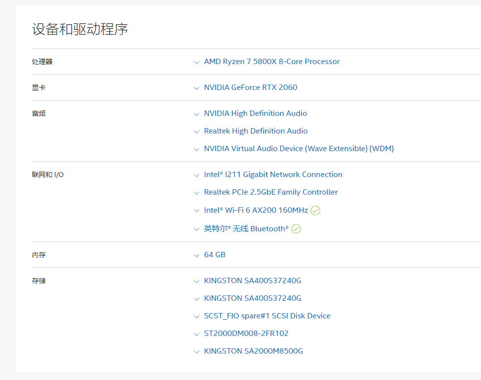Select the 音频 category label

39,113
